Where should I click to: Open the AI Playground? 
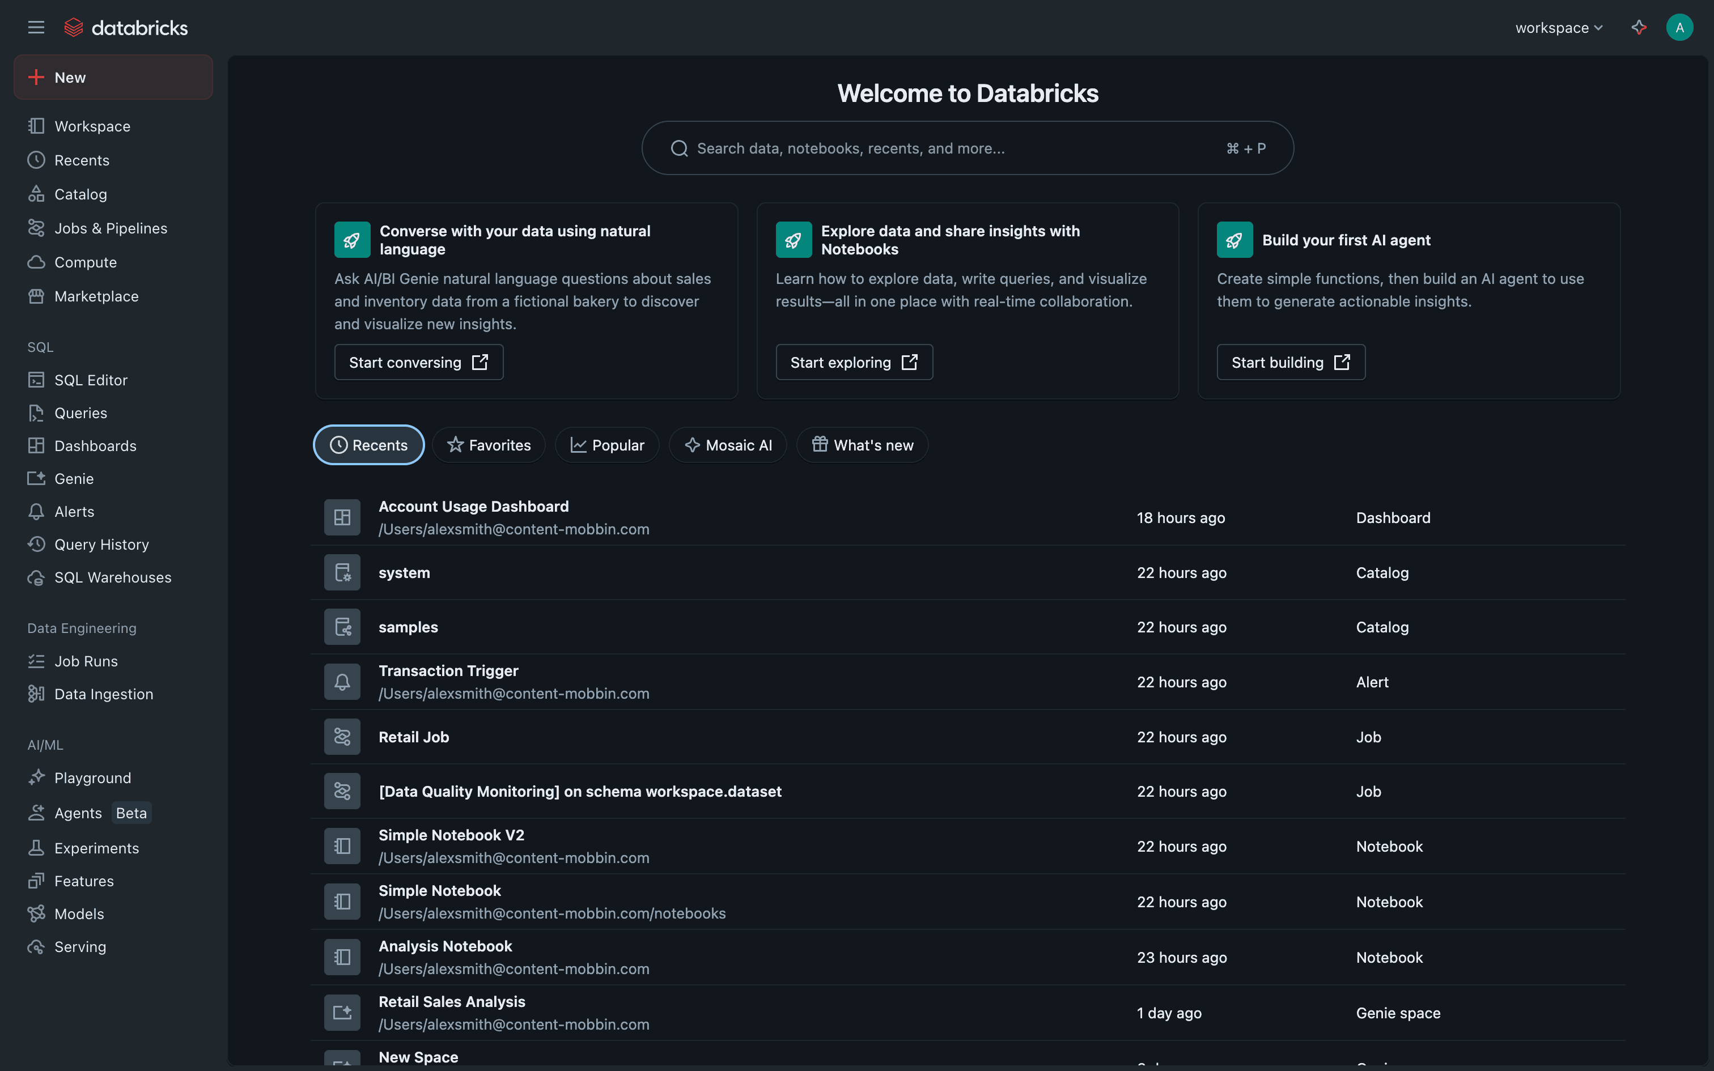coord(92,777)
